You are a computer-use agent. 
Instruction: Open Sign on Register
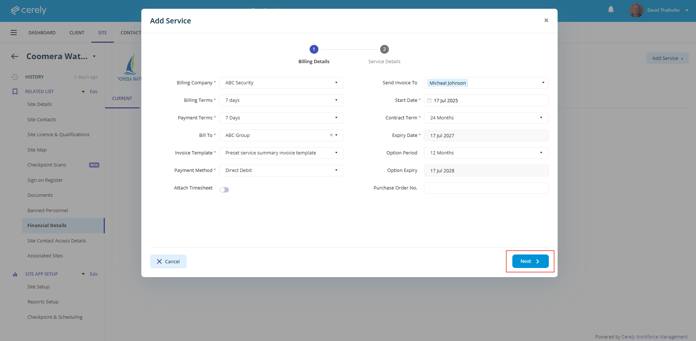45,180
